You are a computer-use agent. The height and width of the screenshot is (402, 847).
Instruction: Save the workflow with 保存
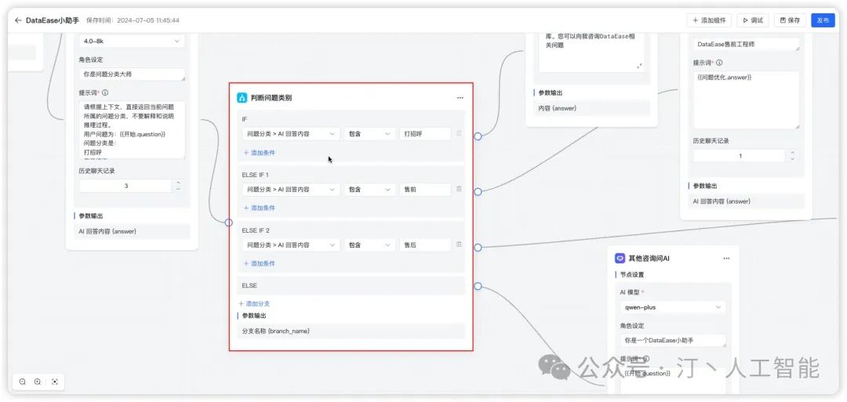[x=790, y=20]
